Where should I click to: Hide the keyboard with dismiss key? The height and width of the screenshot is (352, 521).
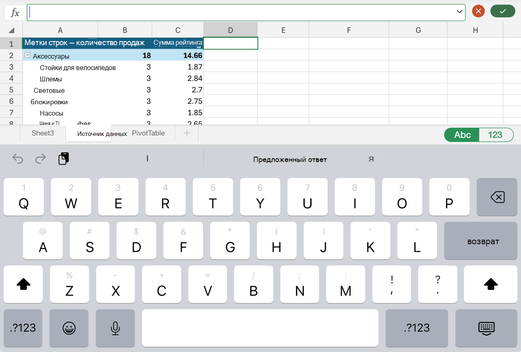486,328
